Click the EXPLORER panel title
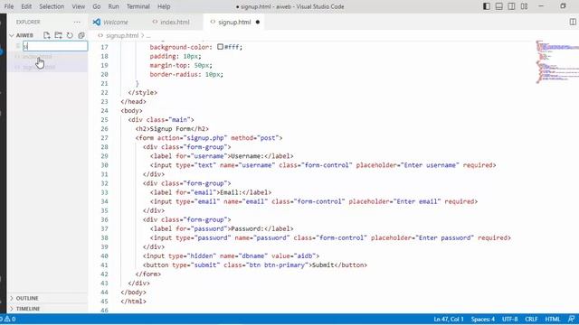Viewport: 579px width, 325px height. (28, 22)
